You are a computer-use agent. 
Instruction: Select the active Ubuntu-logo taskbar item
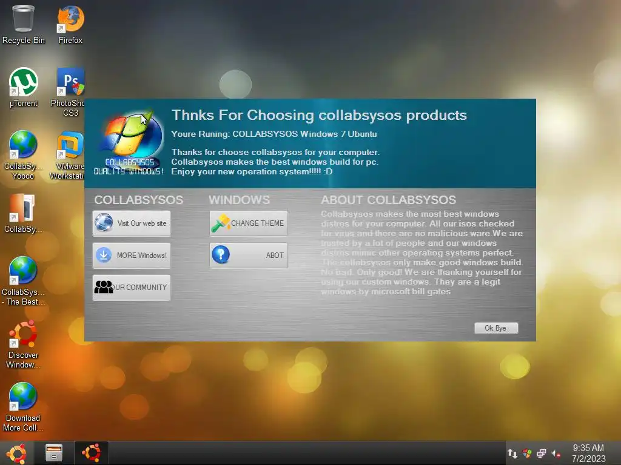92,453
